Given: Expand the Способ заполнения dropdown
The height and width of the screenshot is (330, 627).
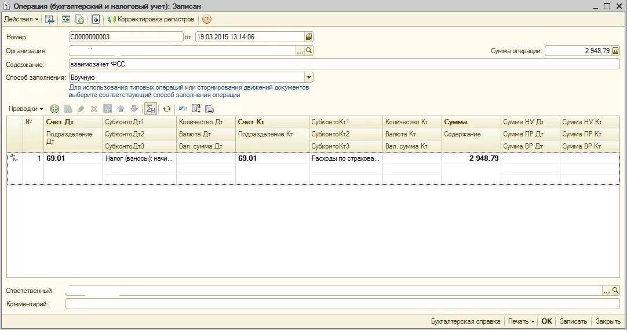Looking at the screenshot, I should (309, 77).
